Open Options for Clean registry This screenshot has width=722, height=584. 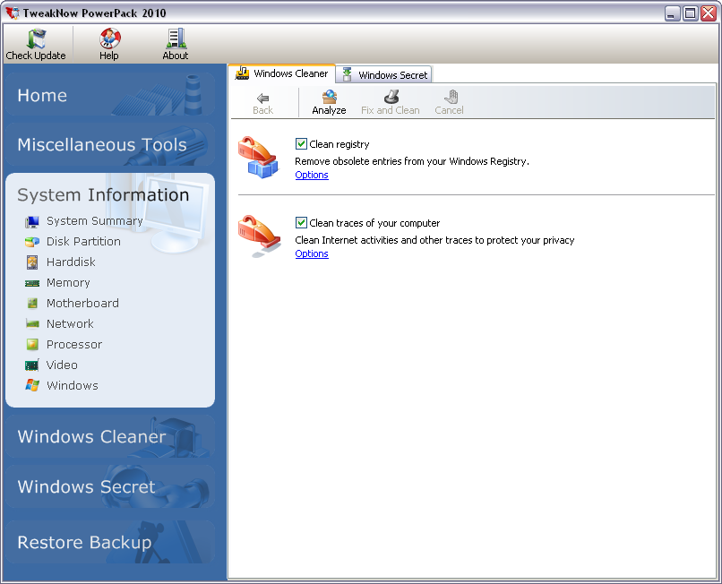(x=312, y=175)
